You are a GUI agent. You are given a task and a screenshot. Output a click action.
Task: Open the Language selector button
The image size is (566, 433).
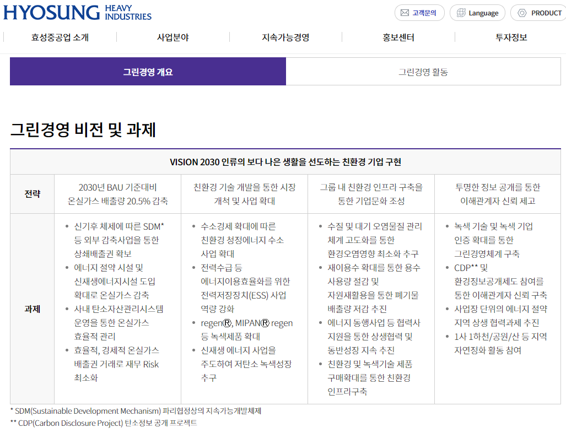[477, 13]
